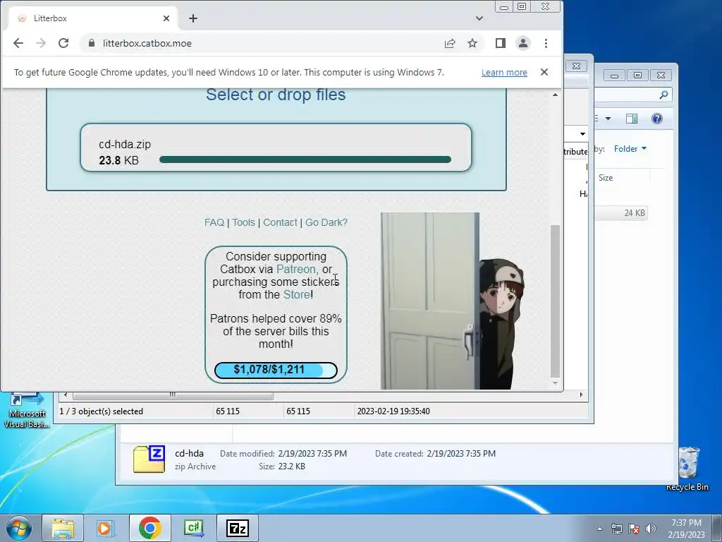The width and height of the screenshot is (722, 542).
Task: Click the cd-hda.zip upload progress bar
Action: [305, 159]
